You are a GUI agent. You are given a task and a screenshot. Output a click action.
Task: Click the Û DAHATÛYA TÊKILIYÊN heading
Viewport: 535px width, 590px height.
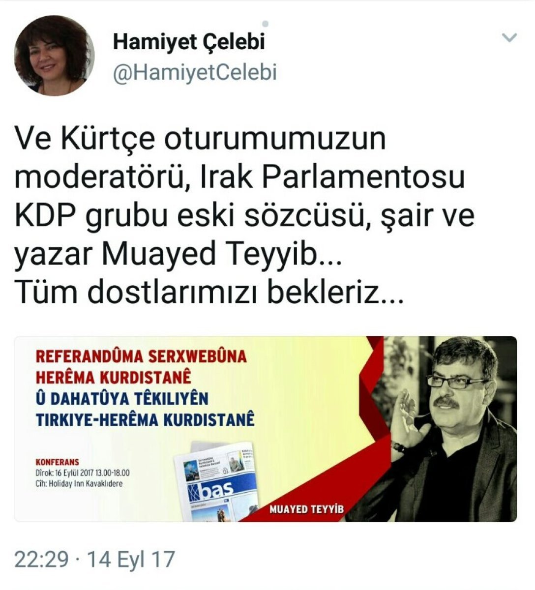122,399
